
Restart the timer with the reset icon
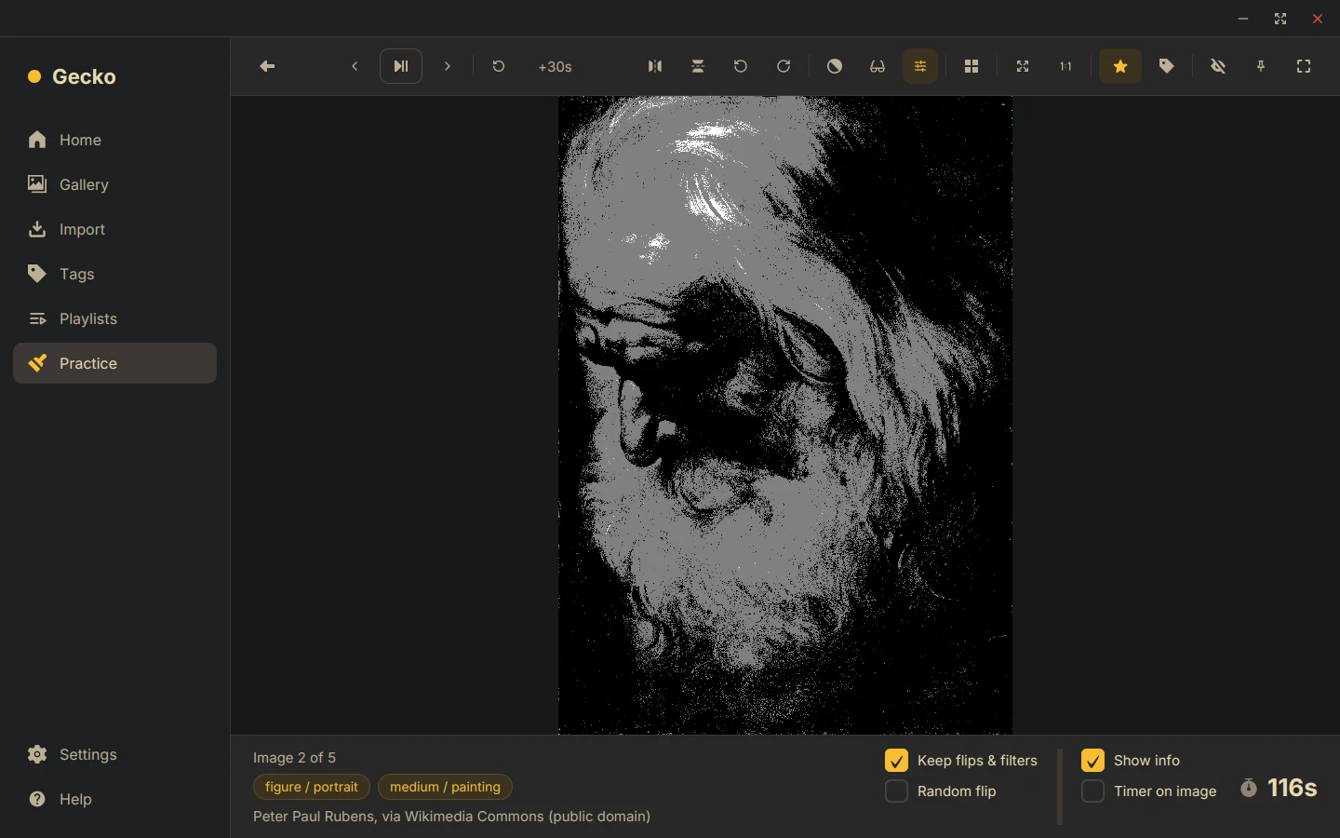(499, 66)
